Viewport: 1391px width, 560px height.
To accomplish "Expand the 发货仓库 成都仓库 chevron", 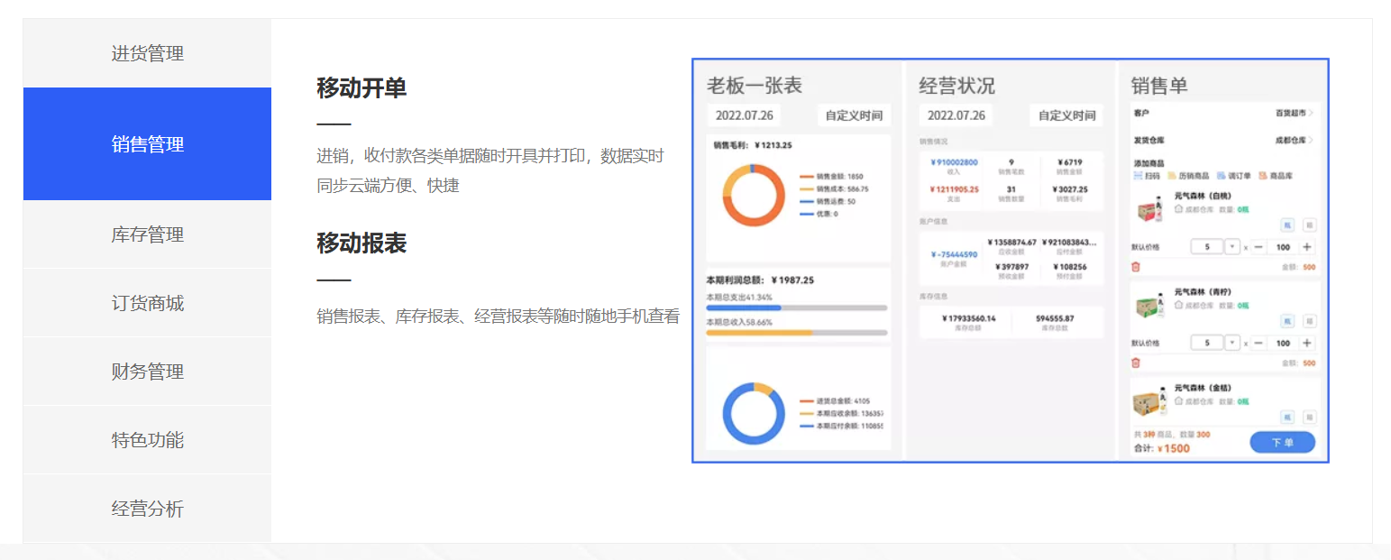I will pyautogui.click(x=1311, y=140).
